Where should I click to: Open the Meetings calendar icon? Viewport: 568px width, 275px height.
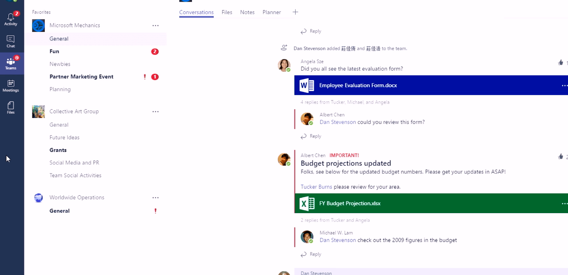[x=11, y=86]
